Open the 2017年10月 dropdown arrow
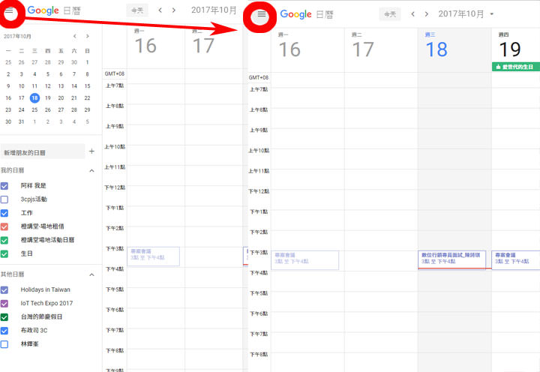Screen dimensions: 540x372 (492, 14)
